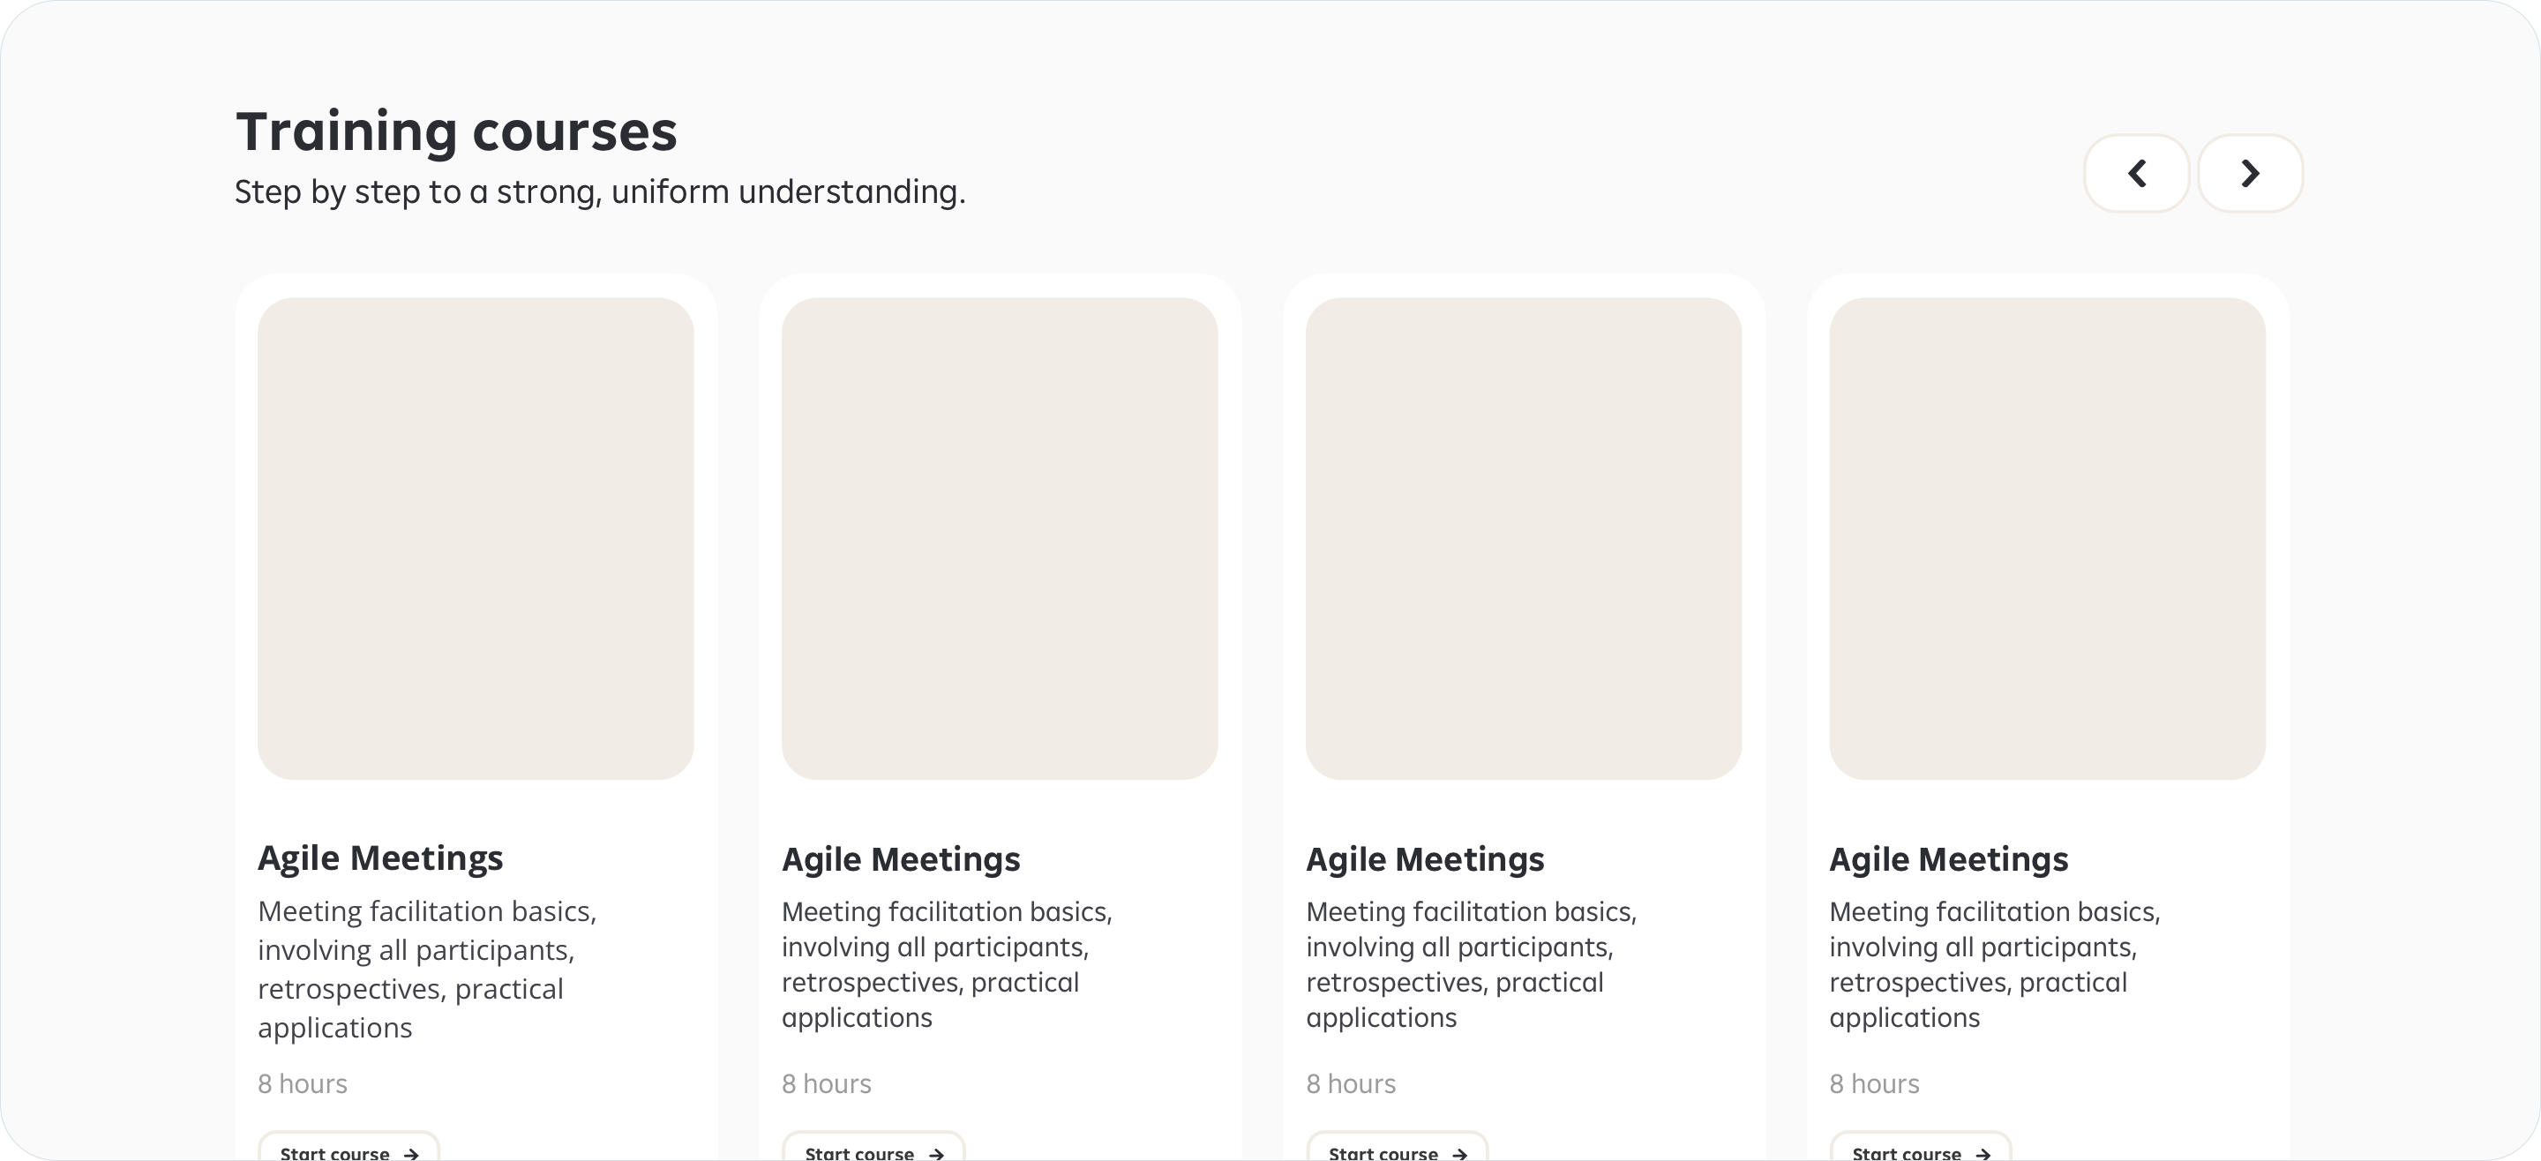Click the first card's "Meeting facilitation basics" description
The width and height of the screenshot is (2541, 1161).
point(427,969)
